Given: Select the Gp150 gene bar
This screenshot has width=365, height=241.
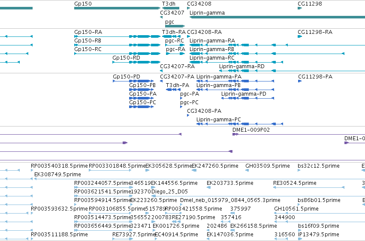Looking at the screenshot, I should coord(118,8).
